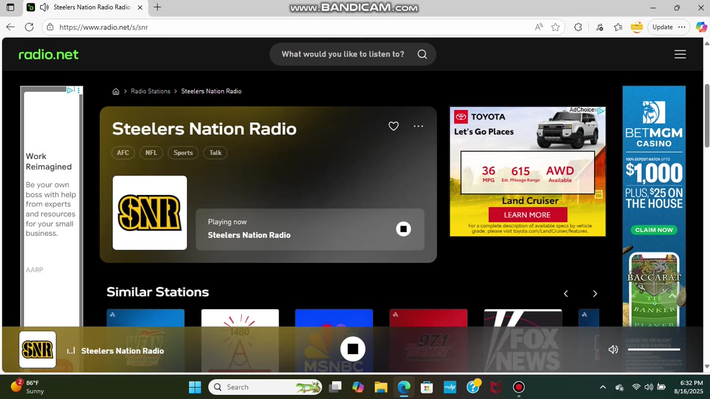
Task: Click the page vertical scrollbar
Action: [707, 115]
